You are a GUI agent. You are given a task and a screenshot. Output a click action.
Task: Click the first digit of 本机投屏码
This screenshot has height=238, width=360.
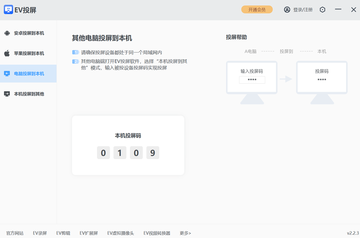103,153
